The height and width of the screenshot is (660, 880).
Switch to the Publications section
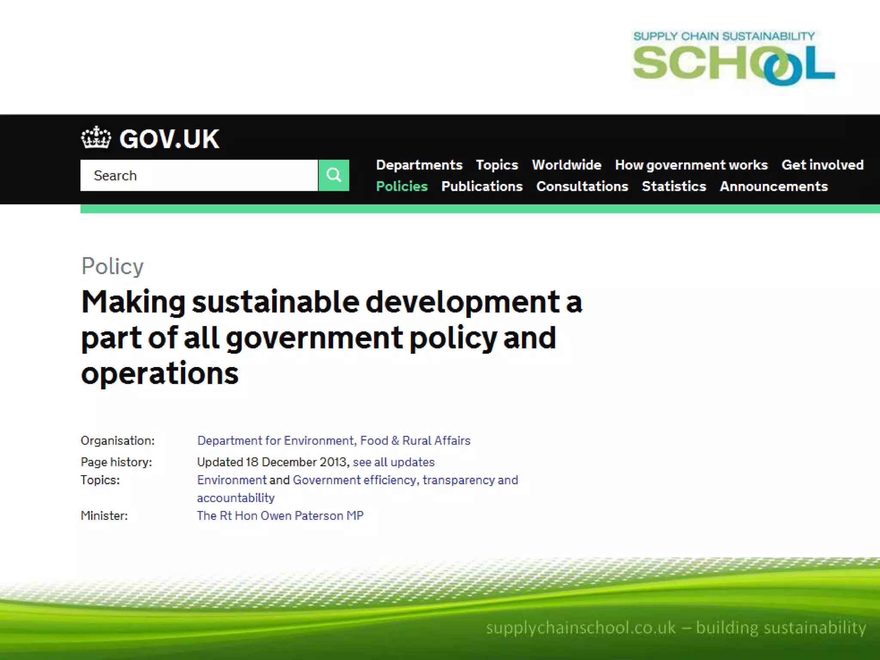click(x=482, y=186)
